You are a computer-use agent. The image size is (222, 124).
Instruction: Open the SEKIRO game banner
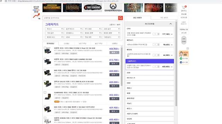[154, 8]
